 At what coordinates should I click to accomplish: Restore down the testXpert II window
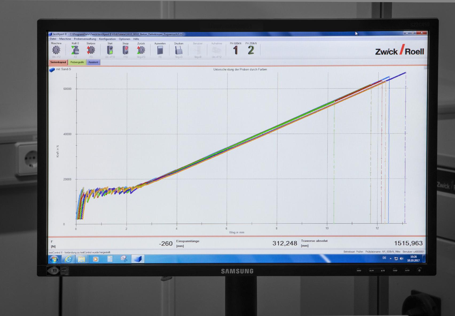[413, 33]
